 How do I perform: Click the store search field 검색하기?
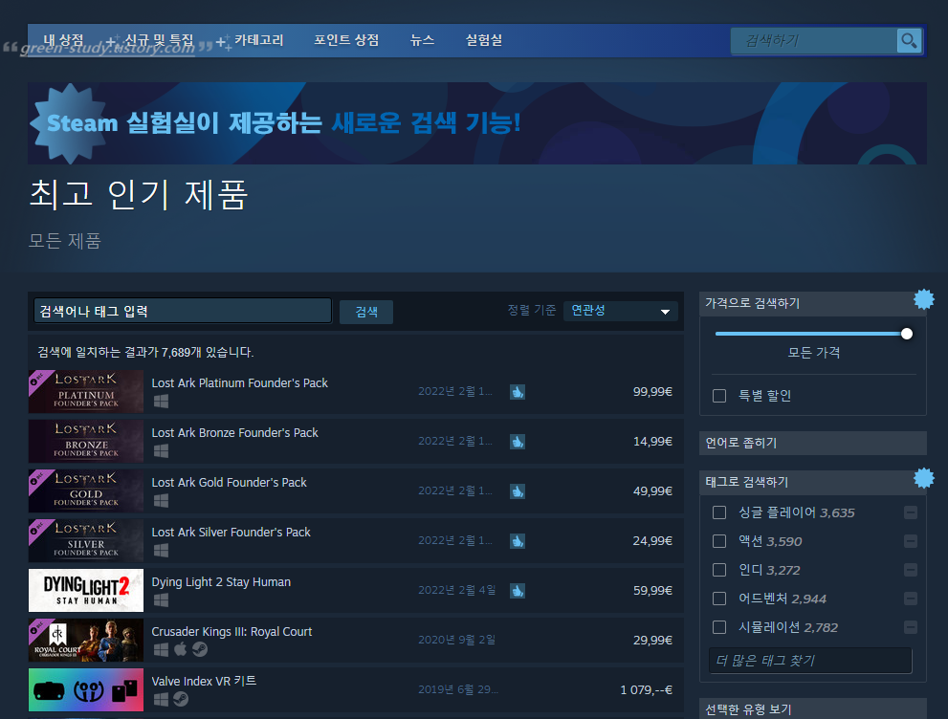click(814, 40)
